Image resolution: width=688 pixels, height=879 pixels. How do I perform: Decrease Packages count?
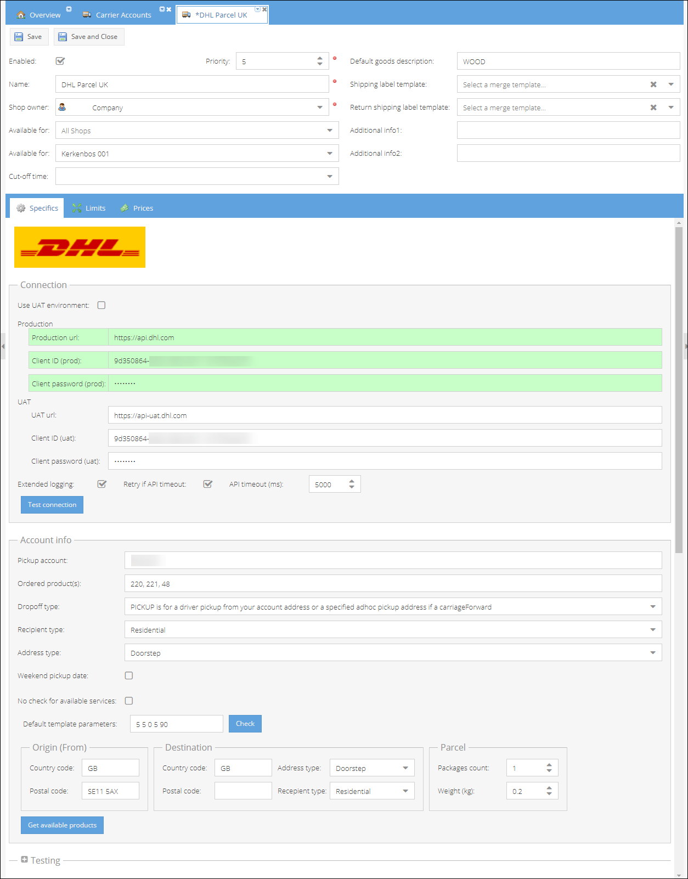pos(549,771)
